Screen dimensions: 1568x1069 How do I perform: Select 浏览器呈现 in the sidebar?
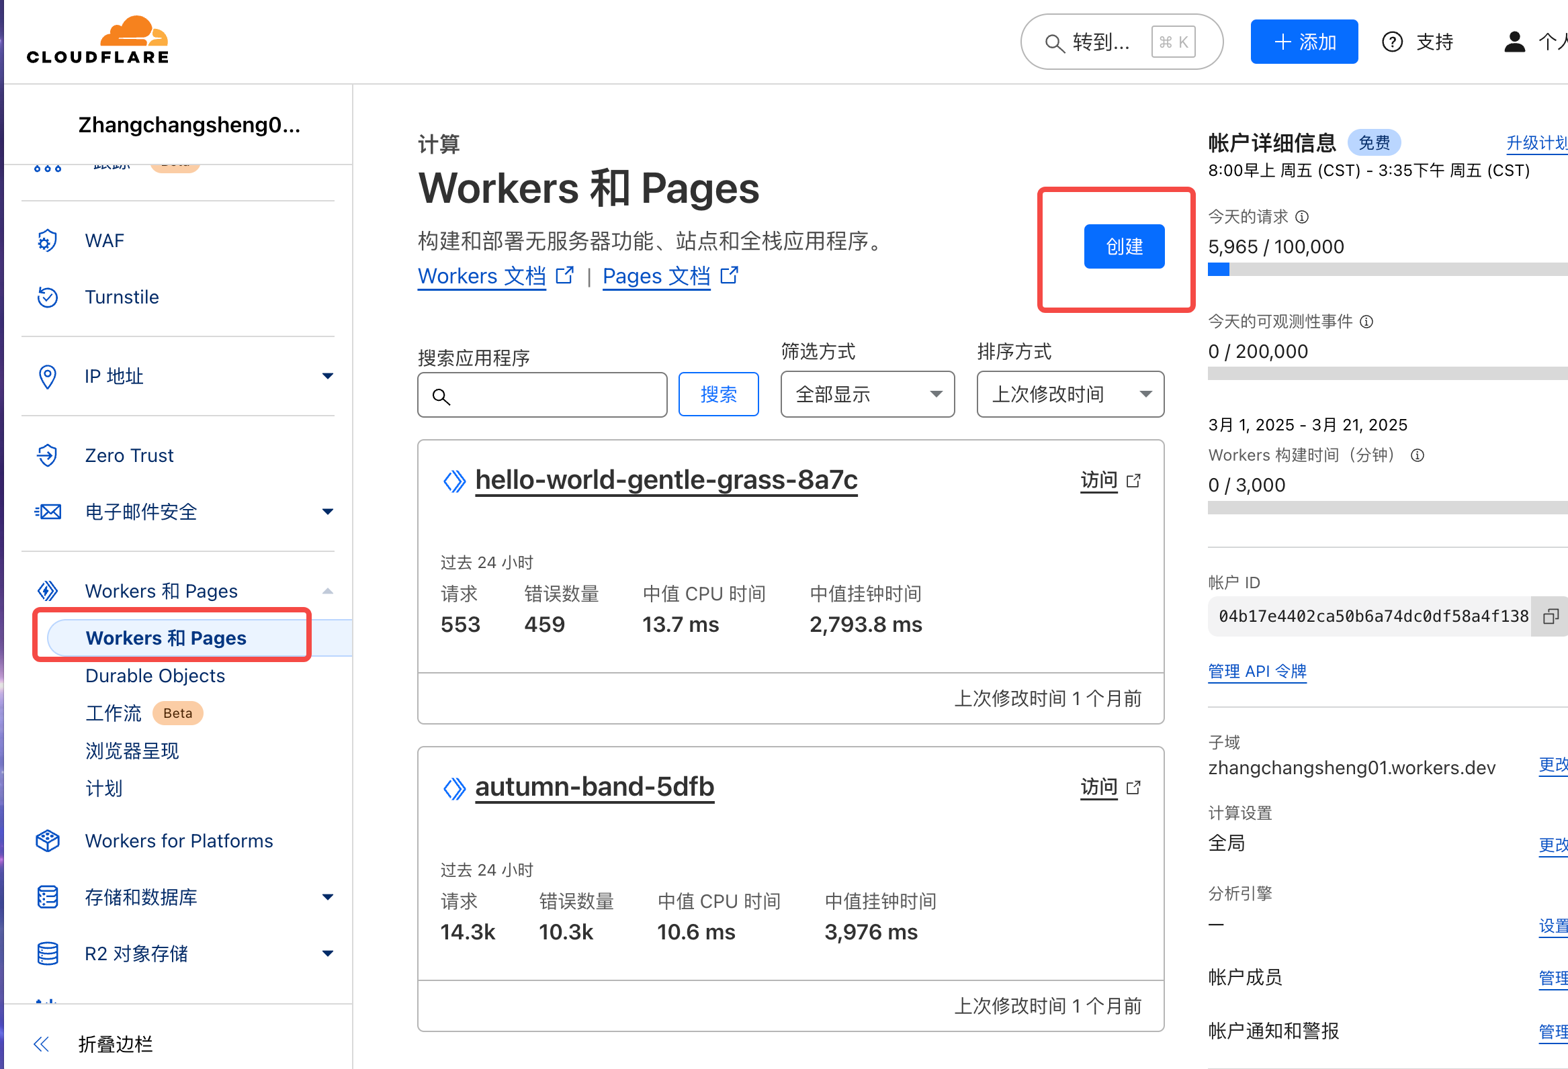point(132,751)
